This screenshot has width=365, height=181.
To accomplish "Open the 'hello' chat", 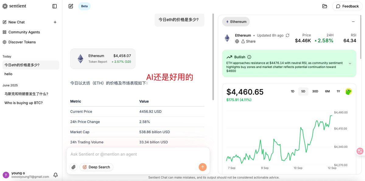I will pyautogui.click(x=31, y=74).
